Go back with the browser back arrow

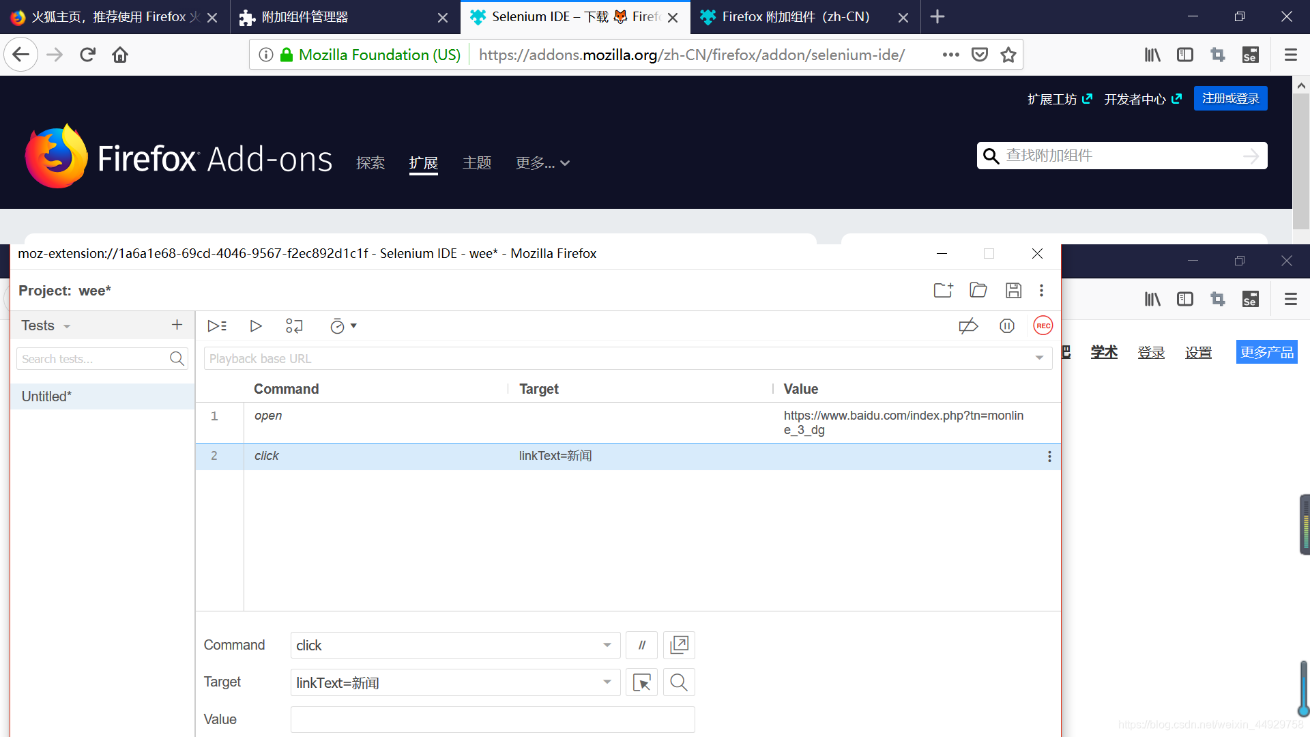coord(21,55)
